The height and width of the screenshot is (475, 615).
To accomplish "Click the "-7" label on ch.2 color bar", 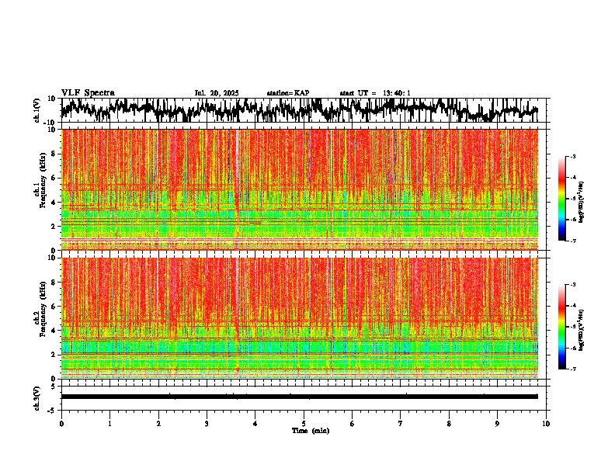I will [x=573, y=369].
